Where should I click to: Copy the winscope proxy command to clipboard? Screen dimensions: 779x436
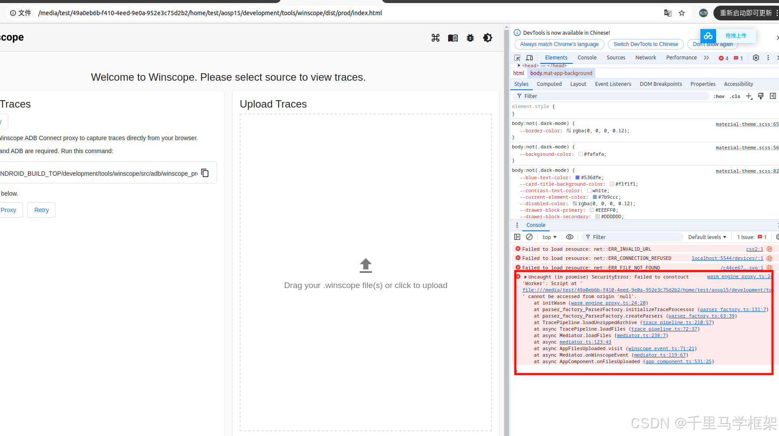[205, 173]
